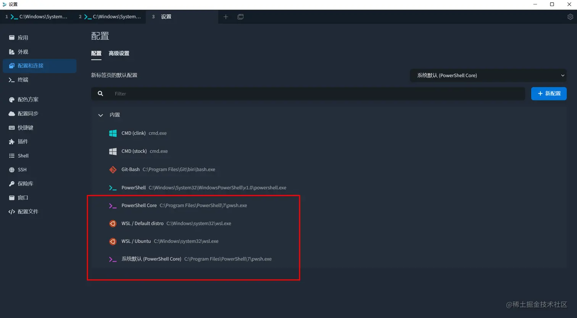577x318 pixels.
Task: Click the teal PowerShell prompt icon
Action: coord(113,188)
